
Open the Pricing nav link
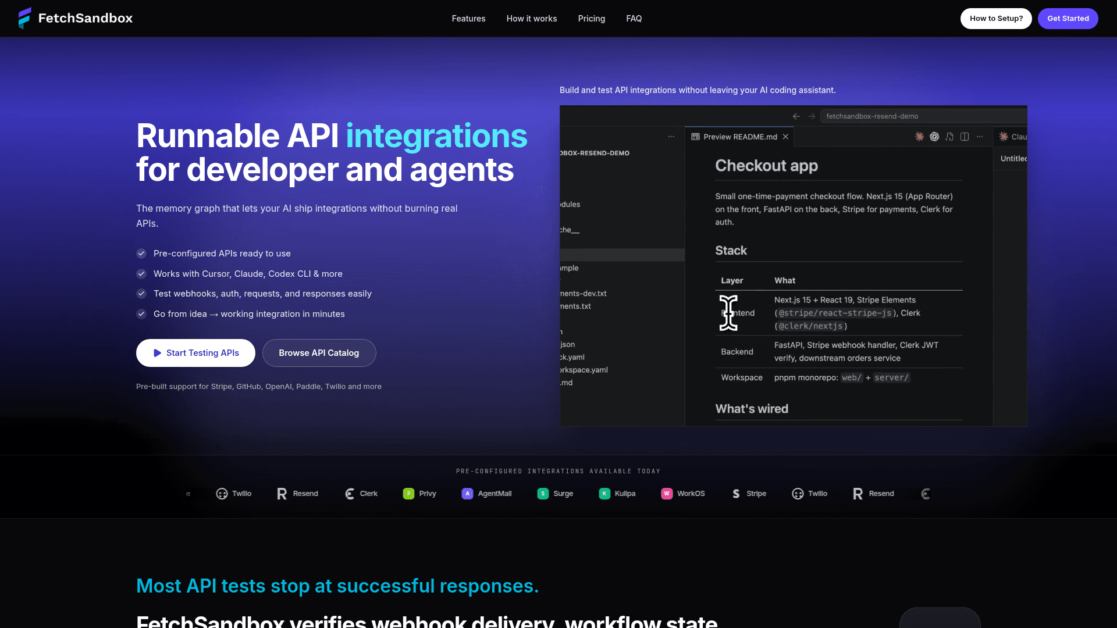592,19
